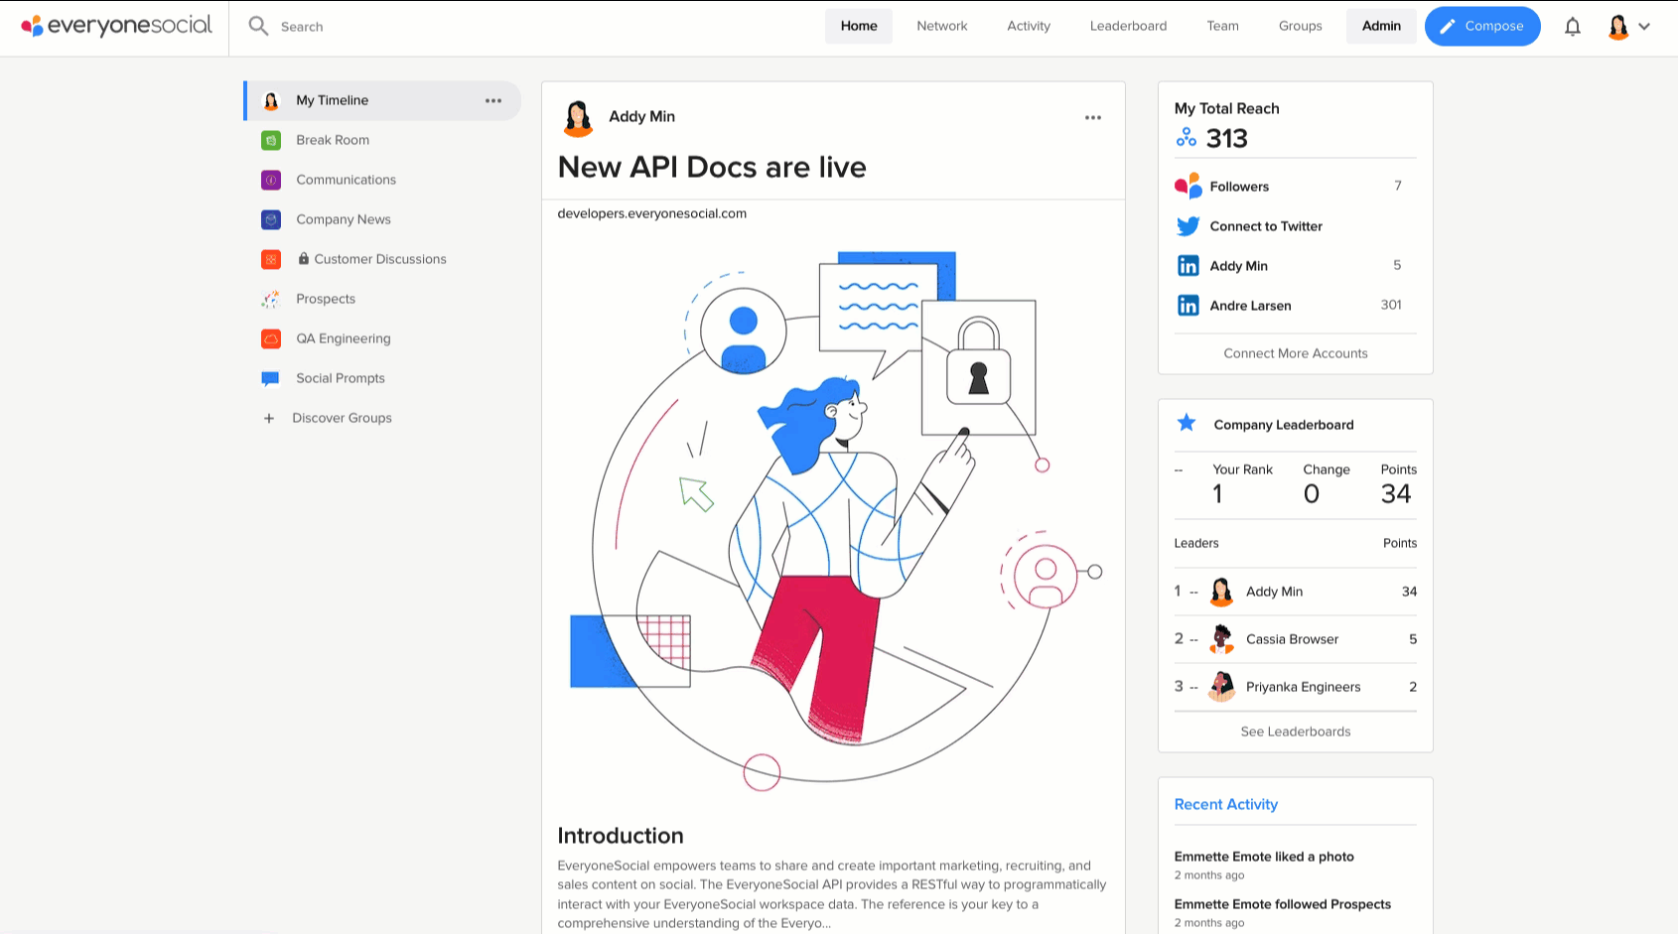Open the QA Engineering group icon
Viewport: 1678px width, 934px height.
pyautogui.click(x=270, y=338)
